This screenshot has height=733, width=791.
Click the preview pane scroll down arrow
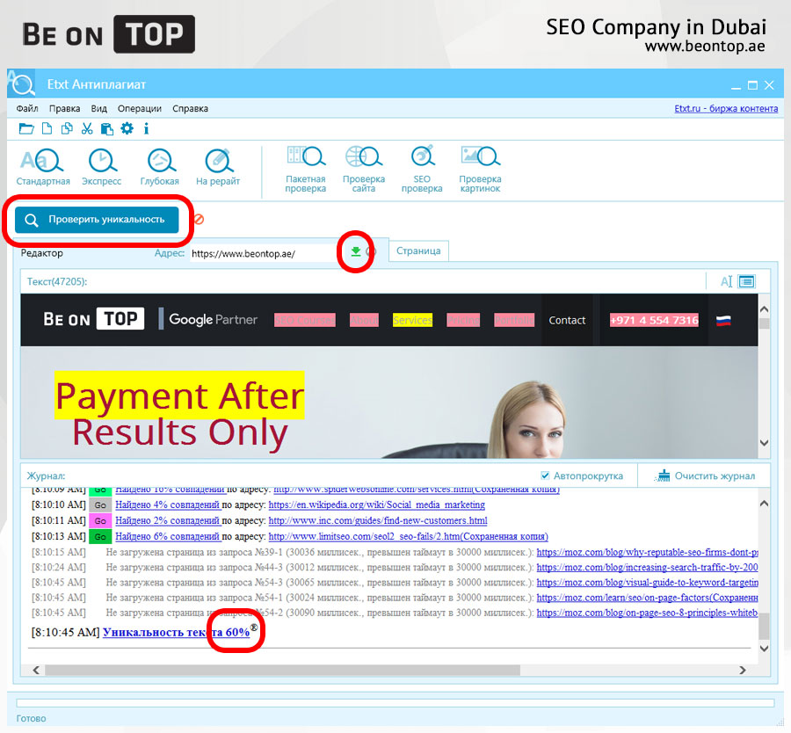[x=765, y=443]
